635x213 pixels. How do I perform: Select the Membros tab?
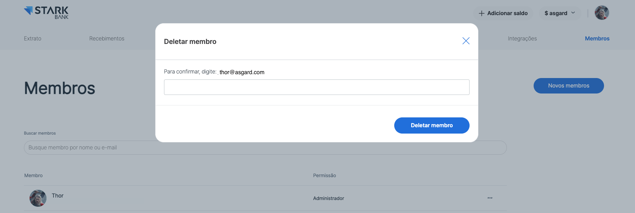597,39
